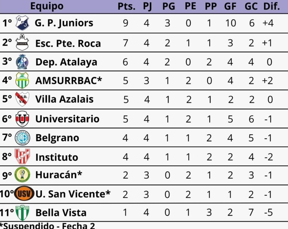Viewport: 288px width, 229px height.
Task: Open the U. San Vicente* team name
Action: (73, 194)
